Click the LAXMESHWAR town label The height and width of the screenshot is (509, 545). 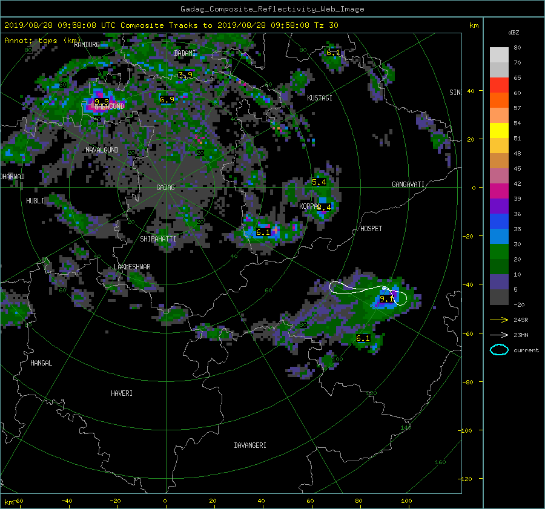pyautogui.click(x=132, y=267)
